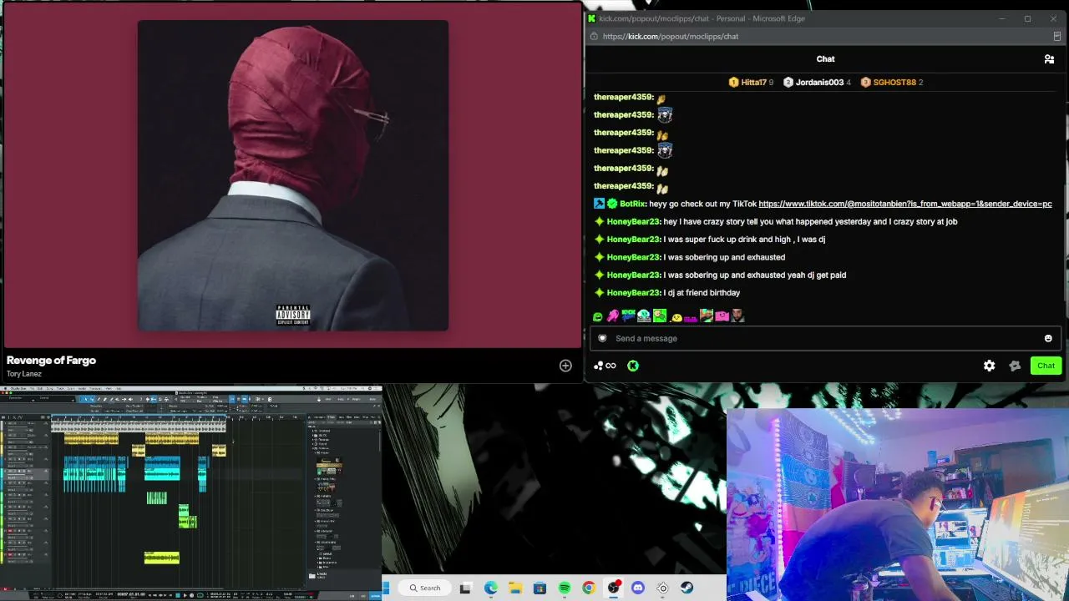1069x601 pixels.
Task: Click the Edge address bar right-side icon
Action: [1057, 37]
